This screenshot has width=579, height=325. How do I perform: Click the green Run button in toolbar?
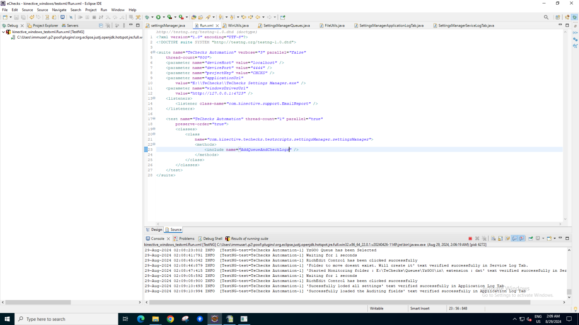pyautogui.click(x=158, y=17)
